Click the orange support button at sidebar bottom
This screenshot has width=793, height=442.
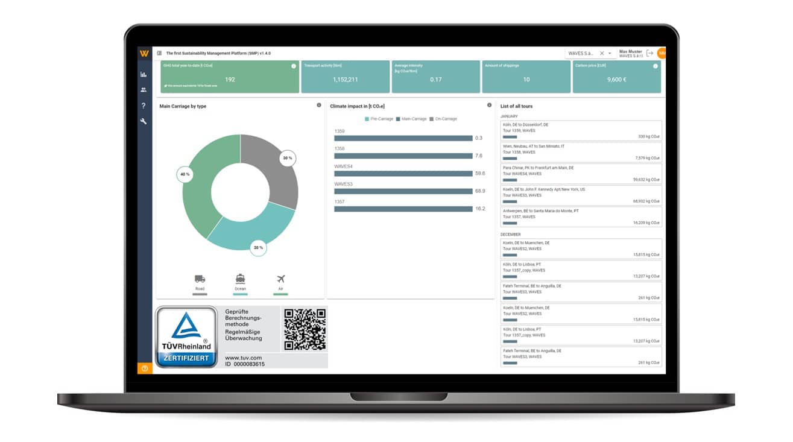[x=145, y=368]
